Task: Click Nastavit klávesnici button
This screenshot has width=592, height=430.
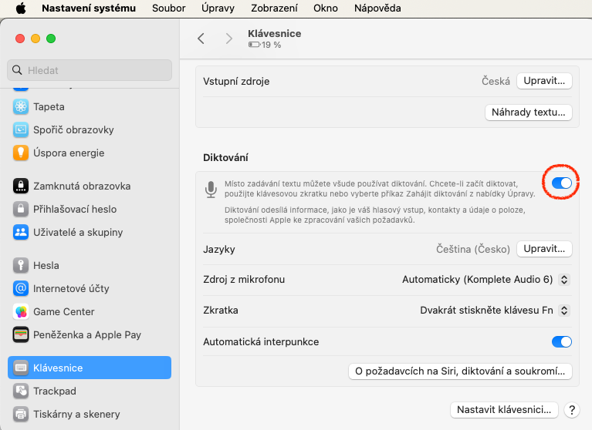Action: point(504,409)
